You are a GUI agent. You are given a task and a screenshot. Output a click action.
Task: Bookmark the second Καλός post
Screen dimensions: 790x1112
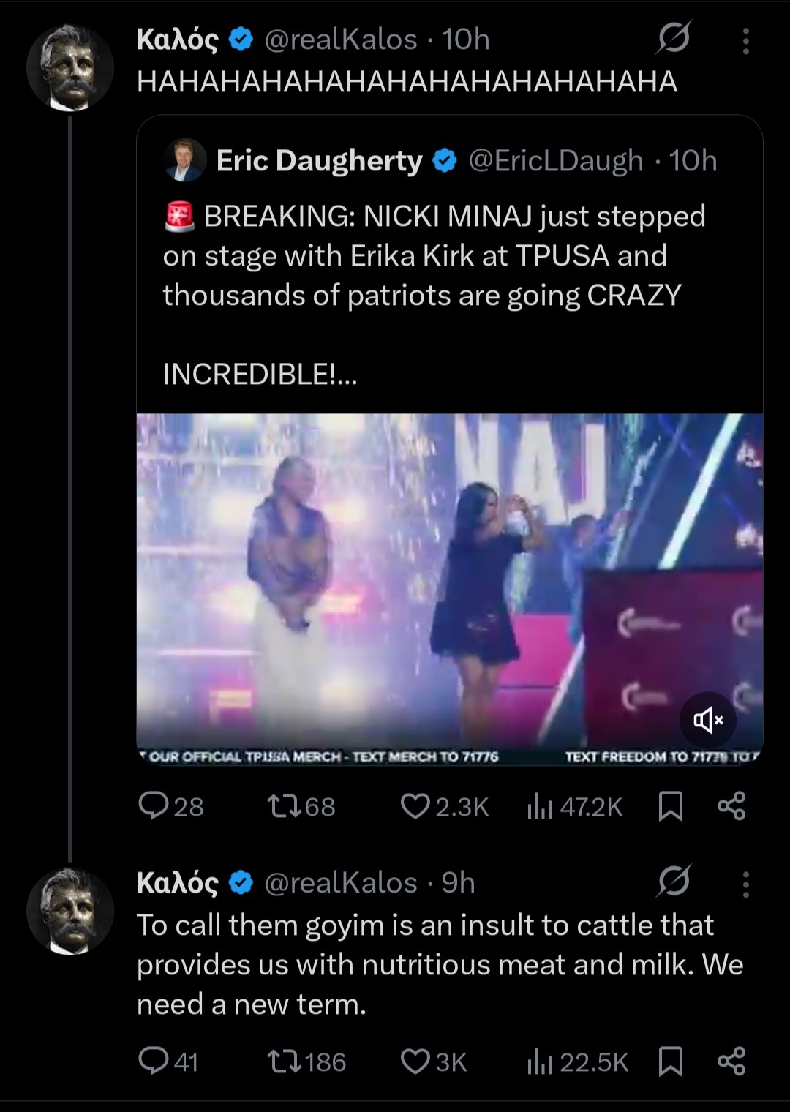tap(670, 1061)
